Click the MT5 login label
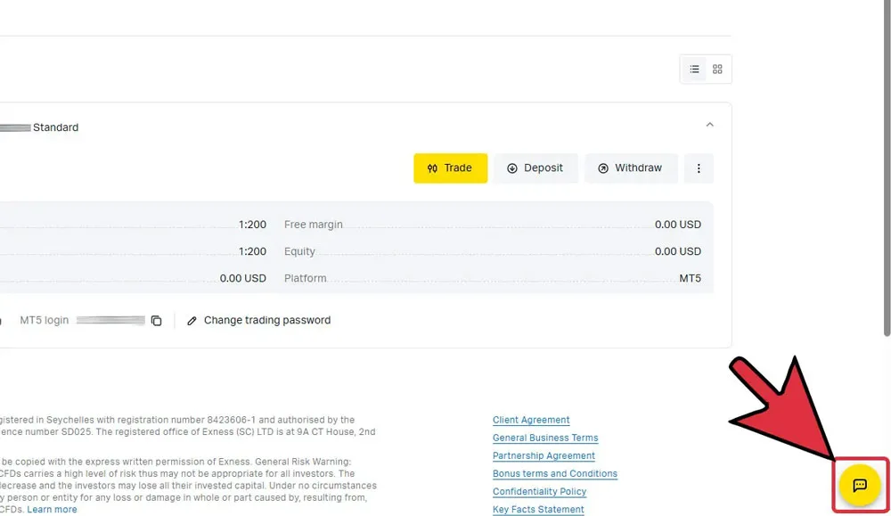Viewport: 891px width, 516px height. (x=45, y=321)
